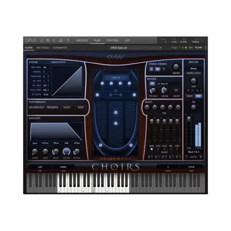Screen dimensions: 231x231
Task: Toggle the Main mic loaded indicator
Action: point(151,149)
